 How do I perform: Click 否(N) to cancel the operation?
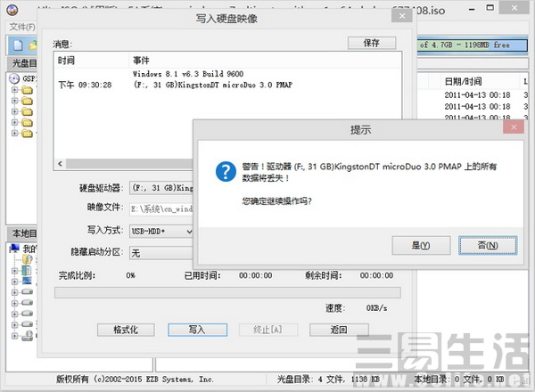click(x=488, y=245)
